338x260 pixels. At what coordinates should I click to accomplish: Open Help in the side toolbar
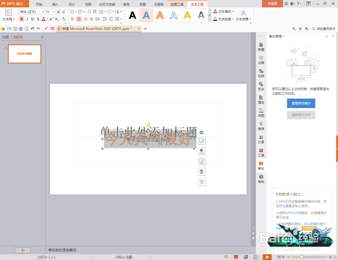[261, 179]
